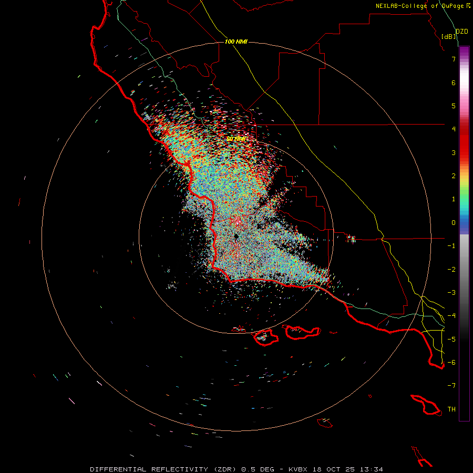Click the TH threshold label on scale

[451, 409]
